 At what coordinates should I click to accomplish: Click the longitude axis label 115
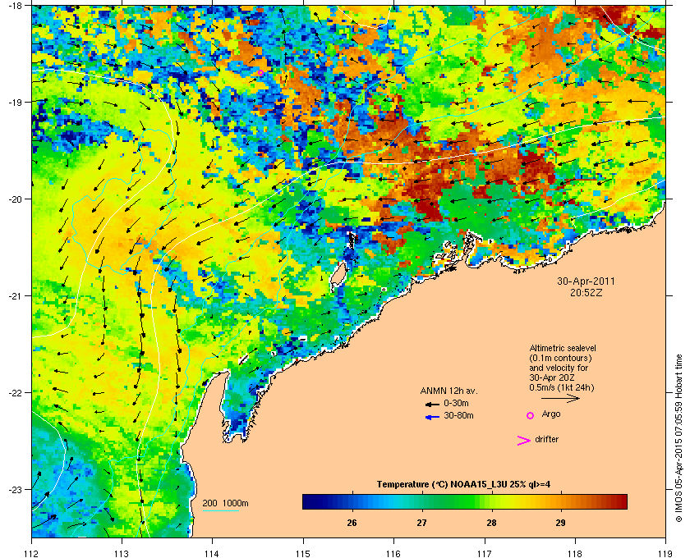tap(303, 553)
